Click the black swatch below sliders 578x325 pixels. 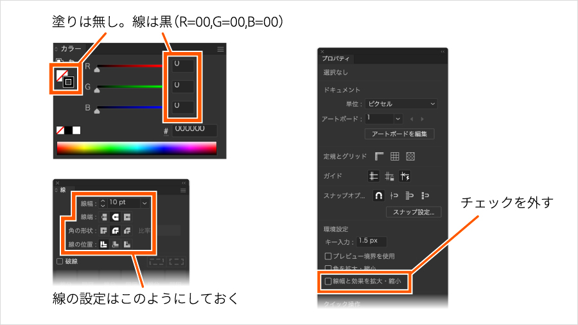(69, 130)
